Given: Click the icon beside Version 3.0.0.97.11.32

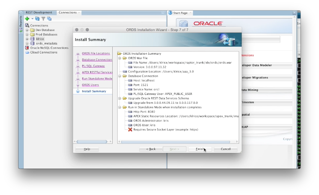Looking at the screenshot, I should coord(130,67).
